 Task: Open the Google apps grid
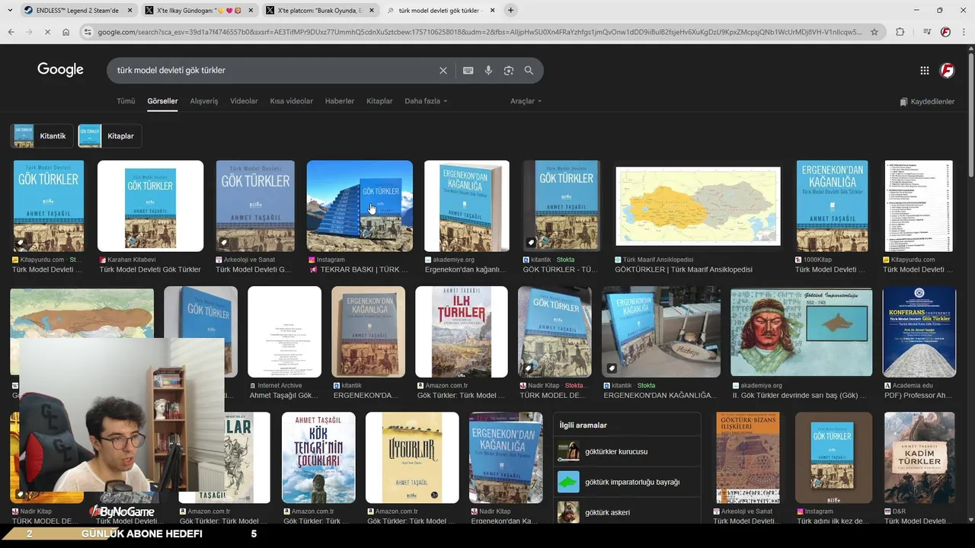[924, 70]
